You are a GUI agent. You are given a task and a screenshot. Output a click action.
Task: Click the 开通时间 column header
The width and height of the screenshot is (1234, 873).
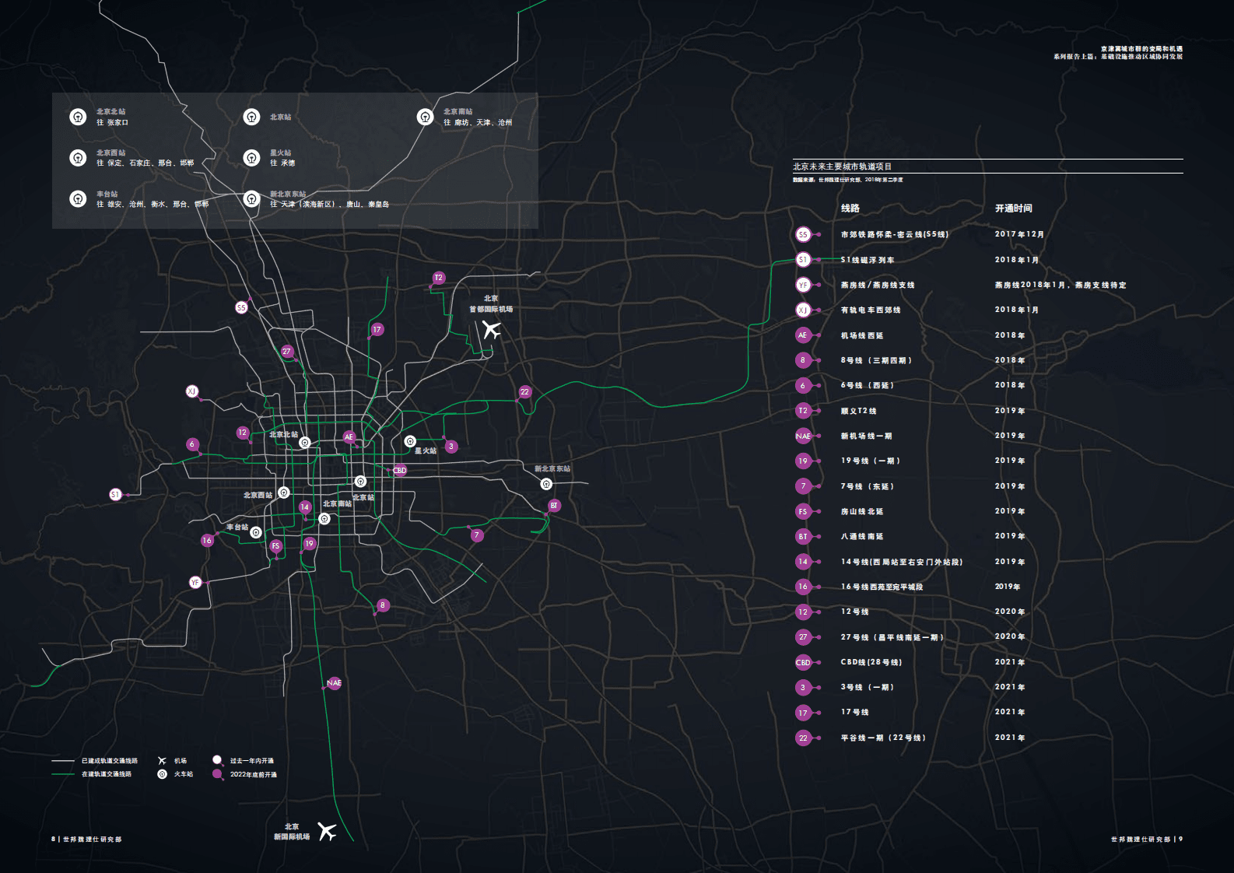[1013, 209]
